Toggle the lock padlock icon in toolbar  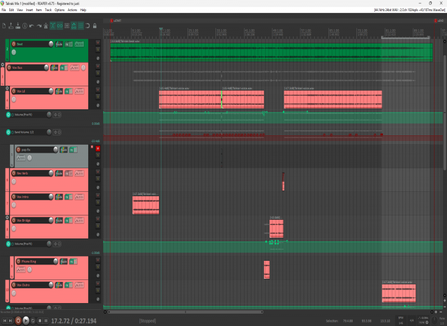94,26
